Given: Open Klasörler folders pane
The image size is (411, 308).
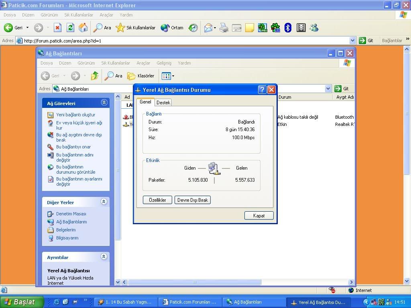Looking at the screenshot, I should tap(141, 76).
